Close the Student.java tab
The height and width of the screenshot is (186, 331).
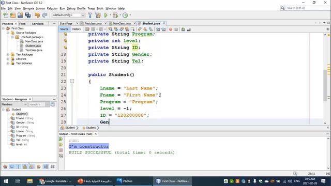[164, 23]
